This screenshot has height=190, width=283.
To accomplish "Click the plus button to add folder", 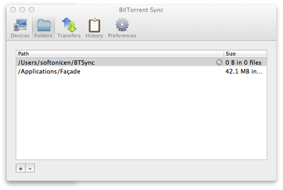I will coord(21,168).
